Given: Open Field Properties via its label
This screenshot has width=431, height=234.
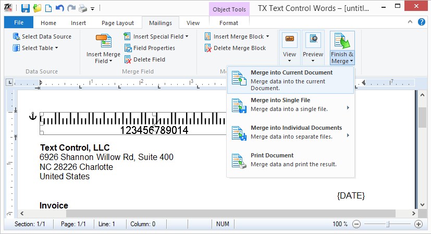Looking at the screenshot, I should tap(154, 48).
